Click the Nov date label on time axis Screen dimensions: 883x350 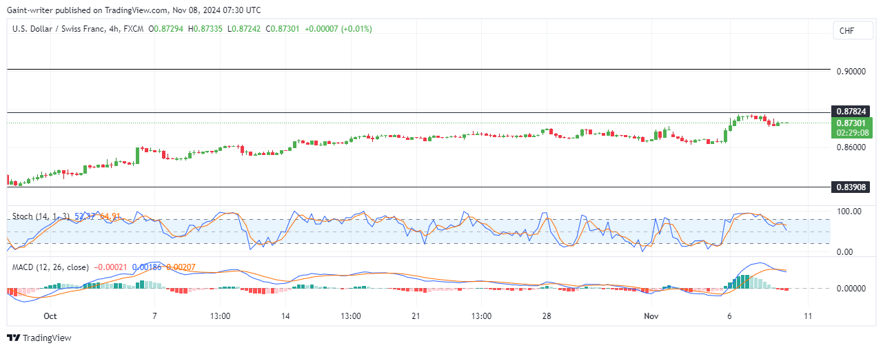point(651,316)
